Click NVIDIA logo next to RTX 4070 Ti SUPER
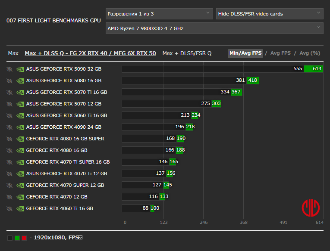This screenshot has height=251, width=330. pos(20,162)
